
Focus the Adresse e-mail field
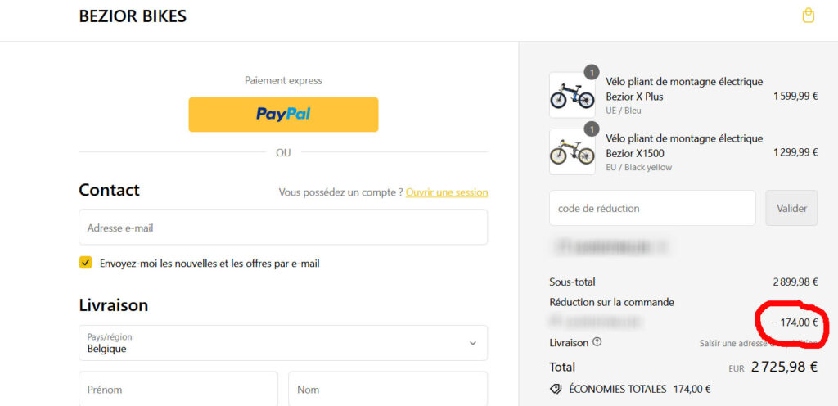283,228
